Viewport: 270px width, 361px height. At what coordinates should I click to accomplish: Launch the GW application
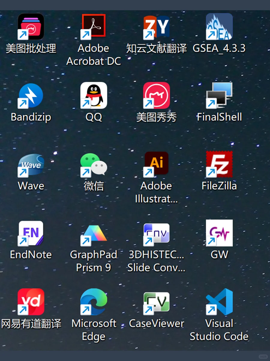point(219,233)
